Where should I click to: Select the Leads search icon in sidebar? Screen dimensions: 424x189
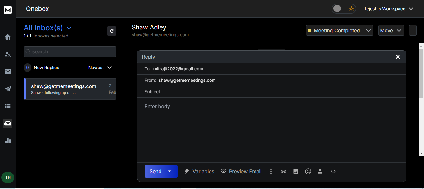point(7,54)
